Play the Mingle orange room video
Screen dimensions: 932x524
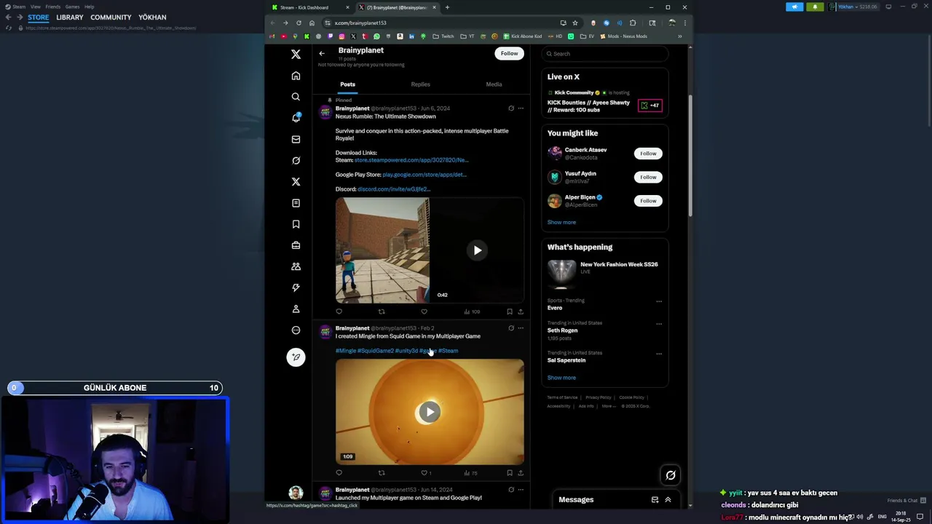click(x=430, y=412)
